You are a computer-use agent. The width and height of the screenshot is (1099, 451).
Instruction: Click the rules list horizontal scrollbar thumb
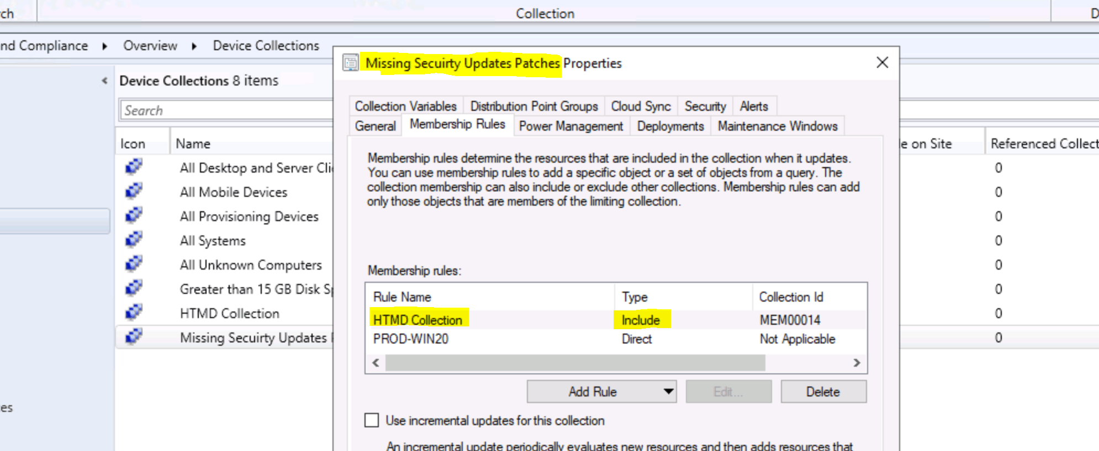[575, 363]
